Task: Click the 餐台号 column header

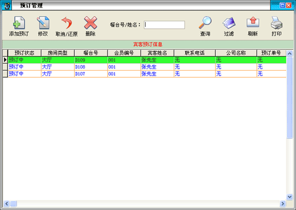Action: (x=91, y=53)
